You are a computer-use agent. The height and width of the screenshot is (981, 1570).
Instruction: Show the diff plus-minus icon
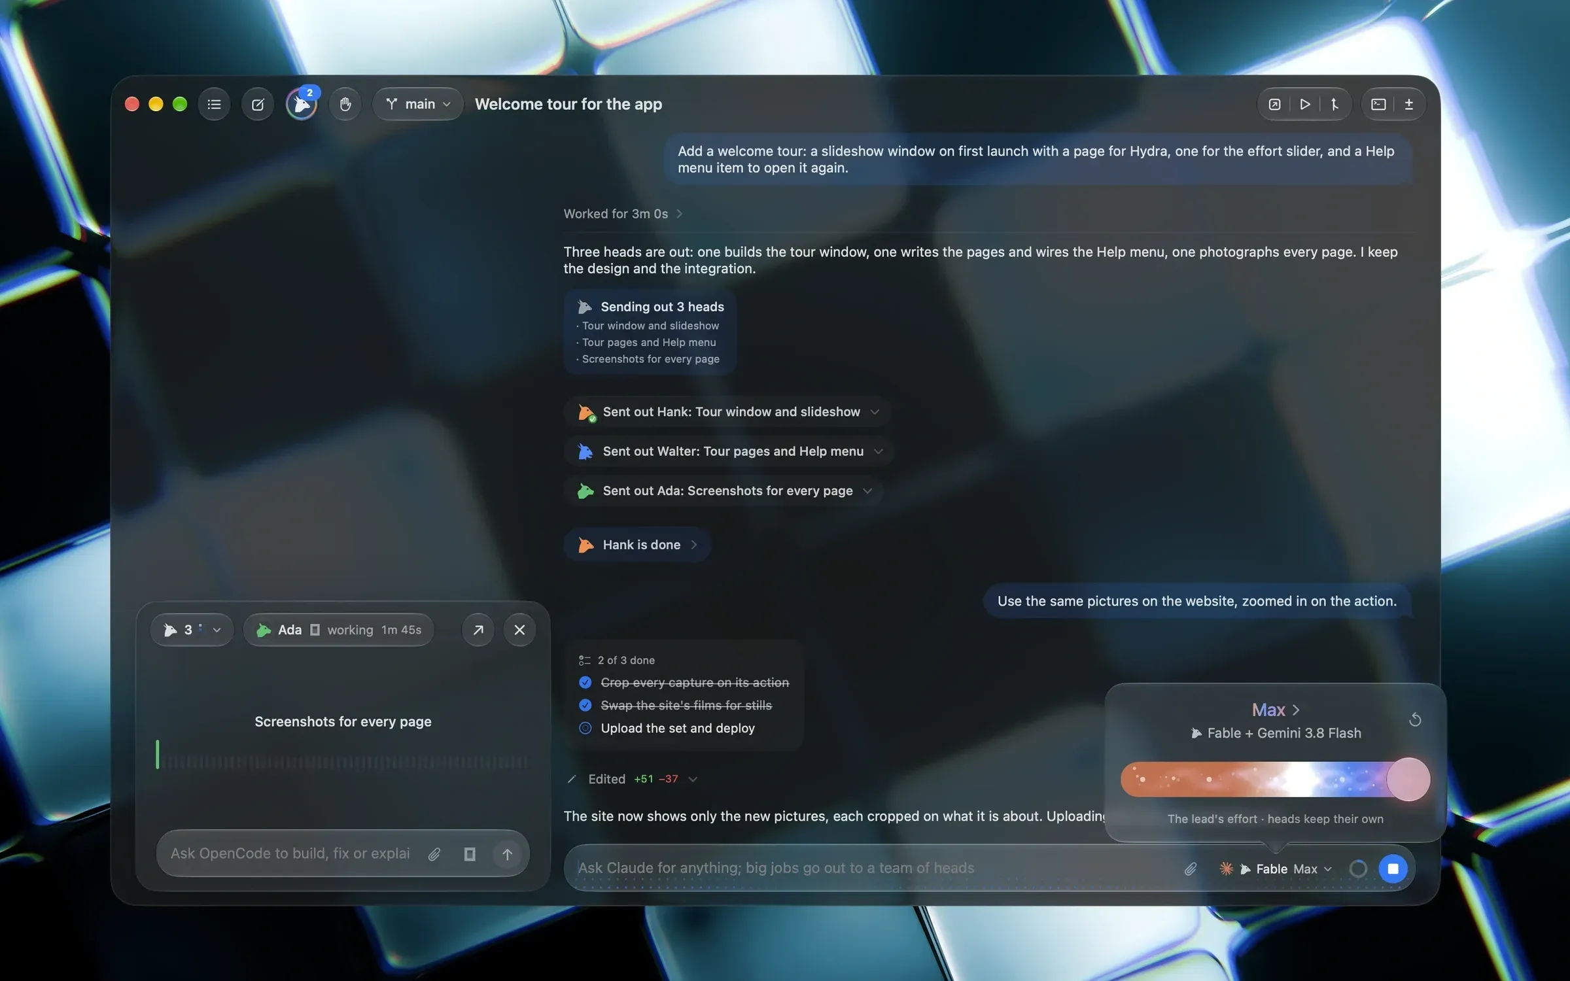click(x=1409, y=104)
